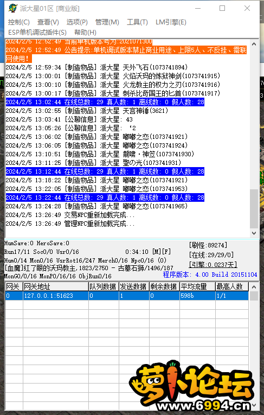This screenshot has height=415, width=264.
Task: Open the 查看(V) menu
Action: pos(48,22)
